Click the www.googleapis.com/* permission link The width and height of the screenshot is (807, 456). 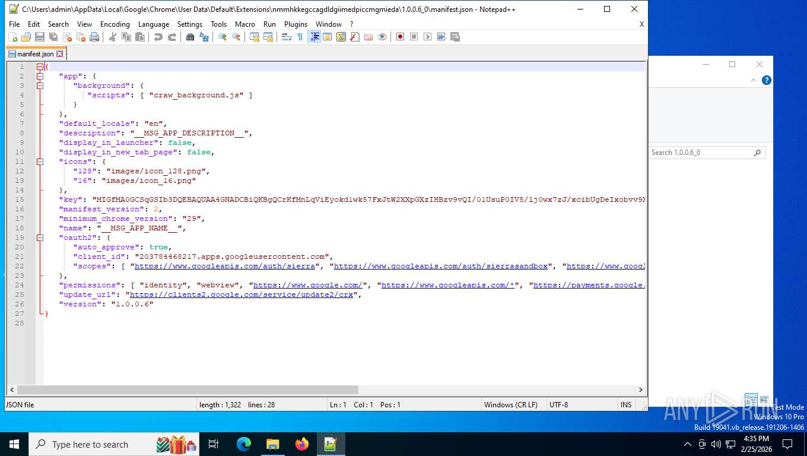click(x=448, y=285)
